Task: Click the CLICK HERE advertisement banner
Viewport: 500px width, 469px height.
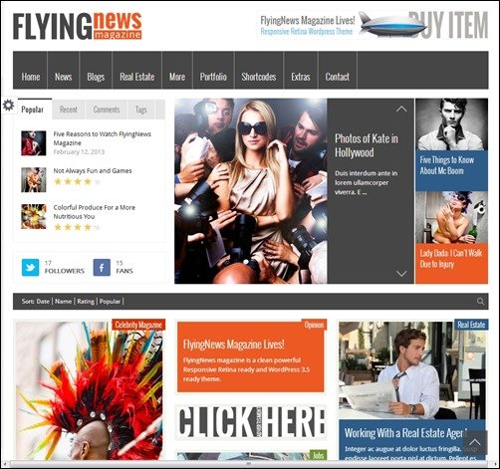Action: coord(251,422)
